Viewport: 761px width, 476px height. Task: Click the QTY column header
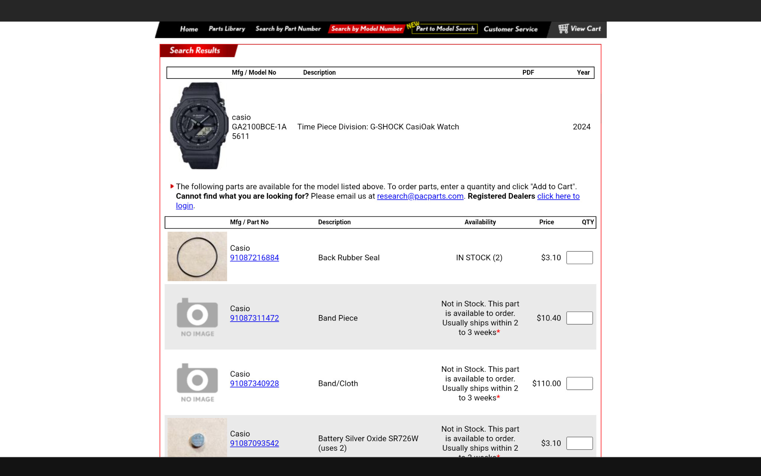[587, 222]
